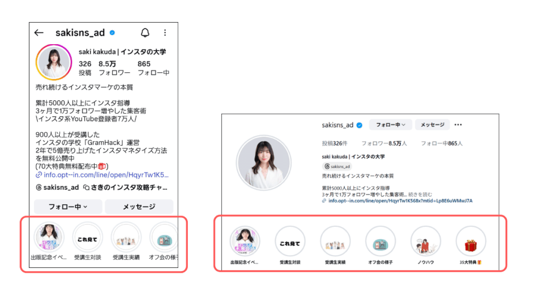Tap the back arrow in mobile profile
551x290 pixels.
39,33
